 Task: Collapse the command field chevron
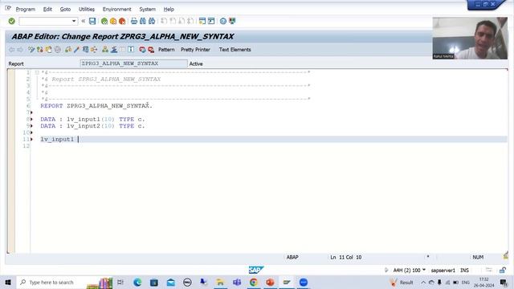tap(84, 21)
